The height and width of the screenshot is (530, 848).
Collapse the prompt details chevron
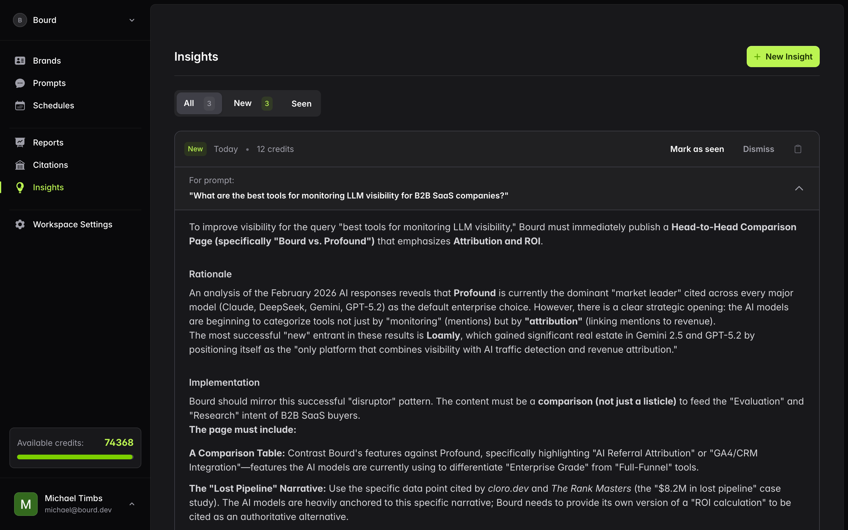pyautogui.click(x=799, y=188)
